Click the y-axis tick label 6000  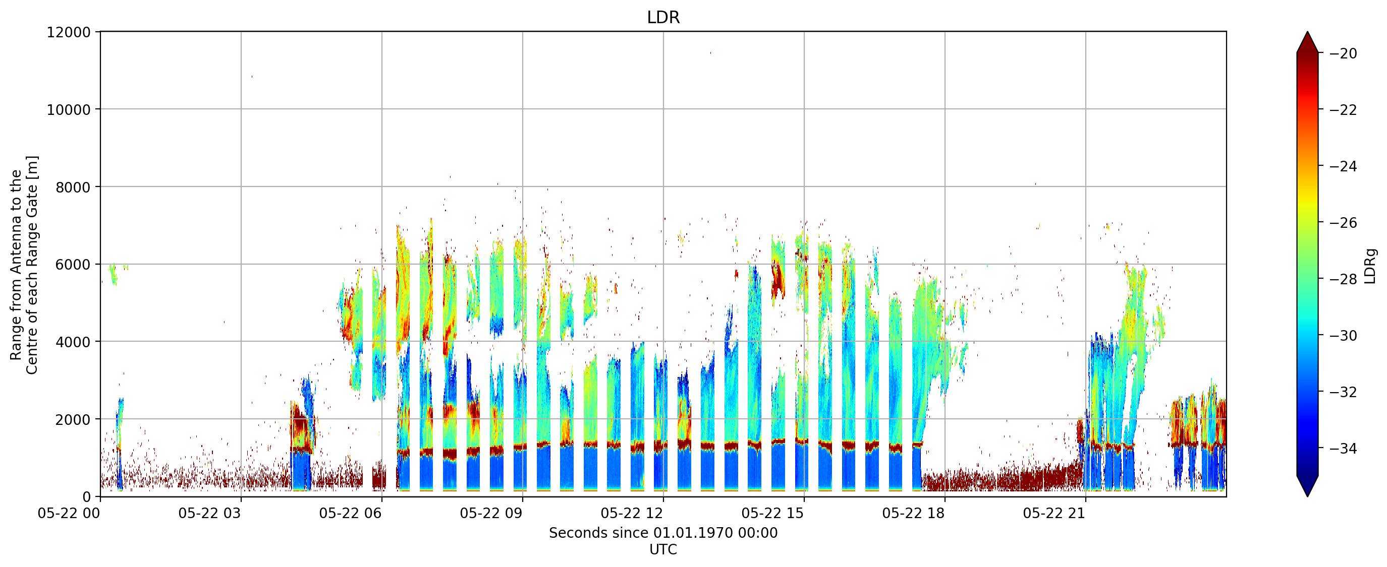point(73,265)
